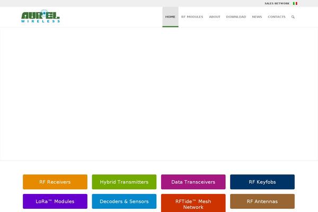The width and height of the screenshot is (318, 212).
Task: Open the Data Transceivers category
Action: (193, 182)
